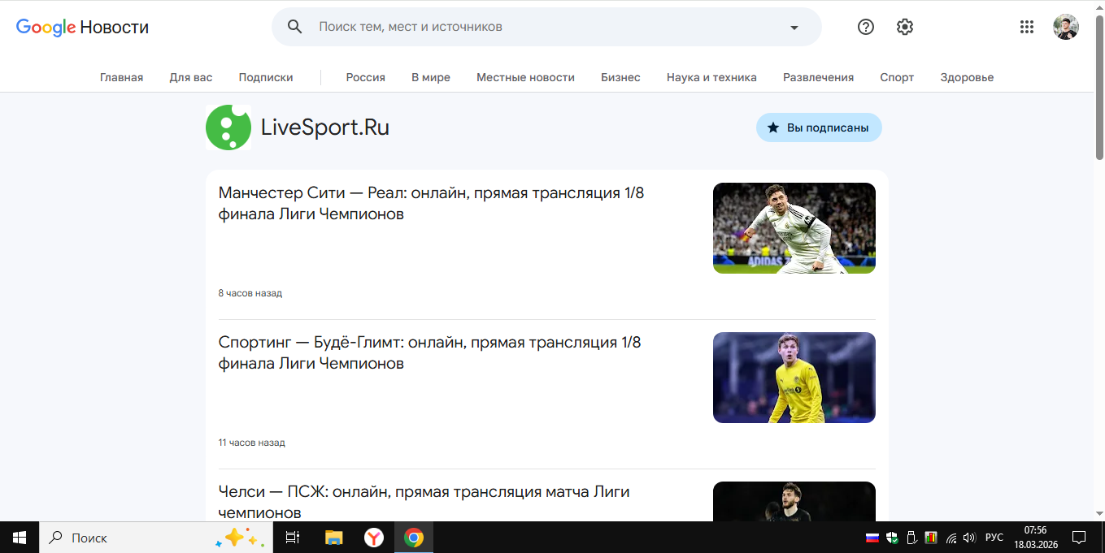Click the '11 часов назад' timestamp
This screenshot has width=1105, height=553.
252,443
